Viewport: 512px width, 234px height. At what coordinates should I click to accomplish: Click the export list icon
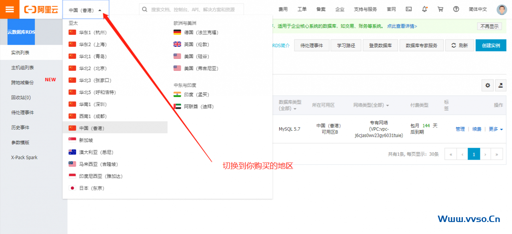click(x=501, y=85)
